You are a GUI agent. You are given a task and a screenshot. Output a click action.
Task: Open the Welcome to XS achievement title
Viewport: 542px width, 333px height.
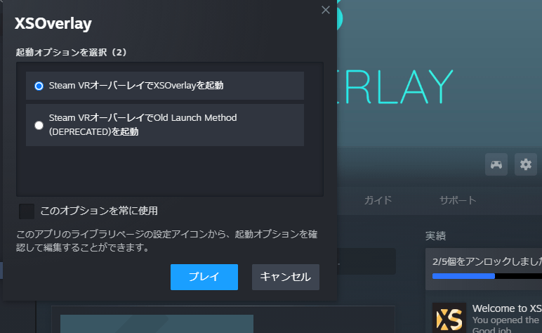[x=506, y=308]
